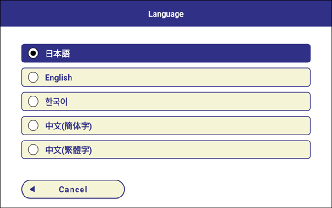Click the "English" text label

[x=59, y=78]
